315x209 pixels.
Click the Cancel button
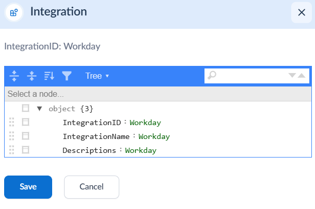[x=91, y=187]
